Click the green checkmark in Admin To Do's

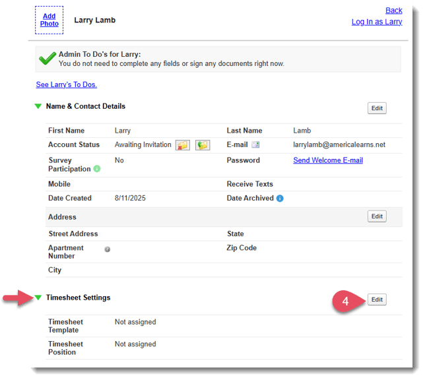47,59
